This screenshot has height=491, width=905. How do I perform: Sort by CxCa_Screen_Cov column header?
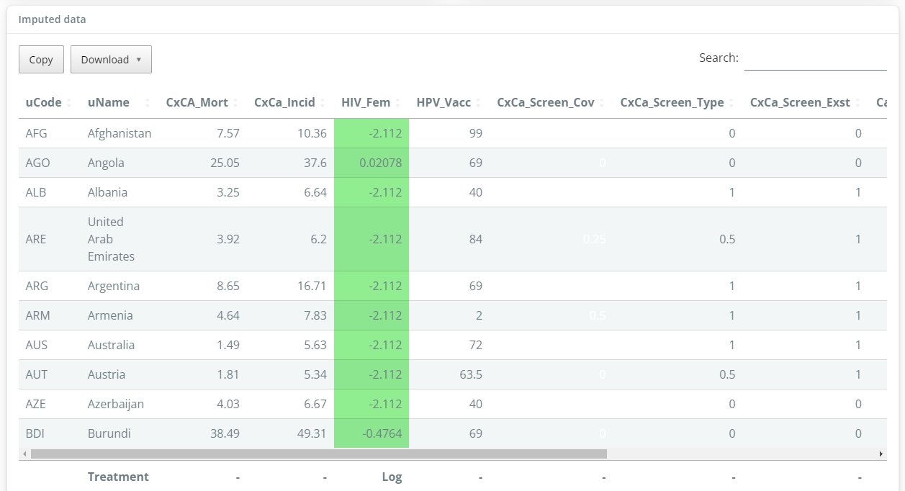(x=546, y=102)
